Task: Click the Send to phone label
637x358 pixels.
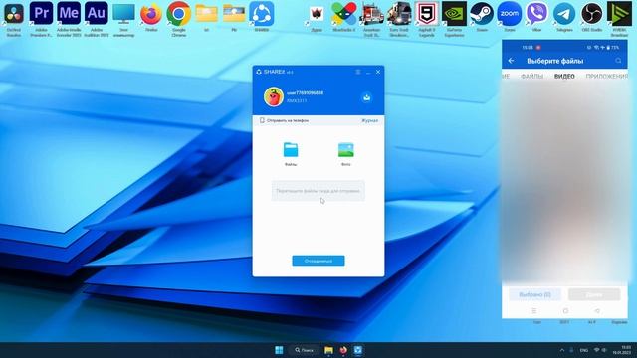Action: click(288, 120)
